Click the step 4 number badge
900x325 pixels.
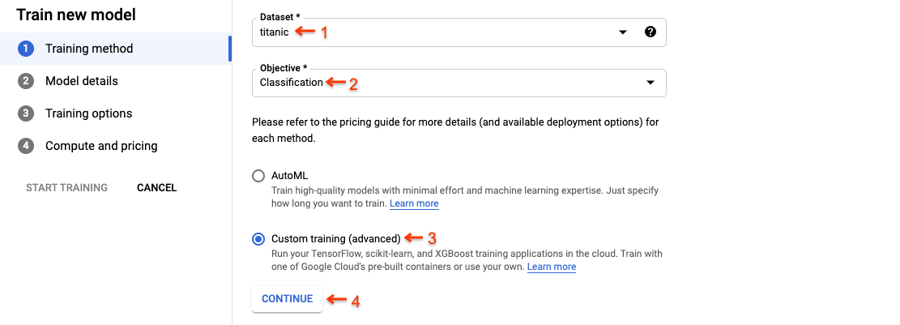point(26,146)
